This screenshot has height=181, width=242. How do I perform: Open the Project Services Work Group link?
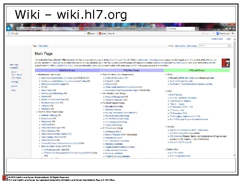(117, 116)
